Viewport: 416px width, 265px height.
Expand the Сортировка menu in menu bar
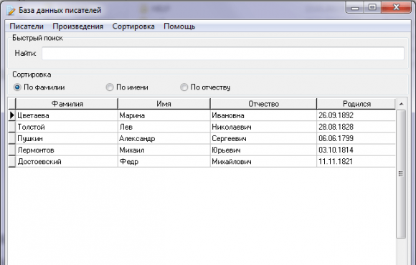[133, 26]
